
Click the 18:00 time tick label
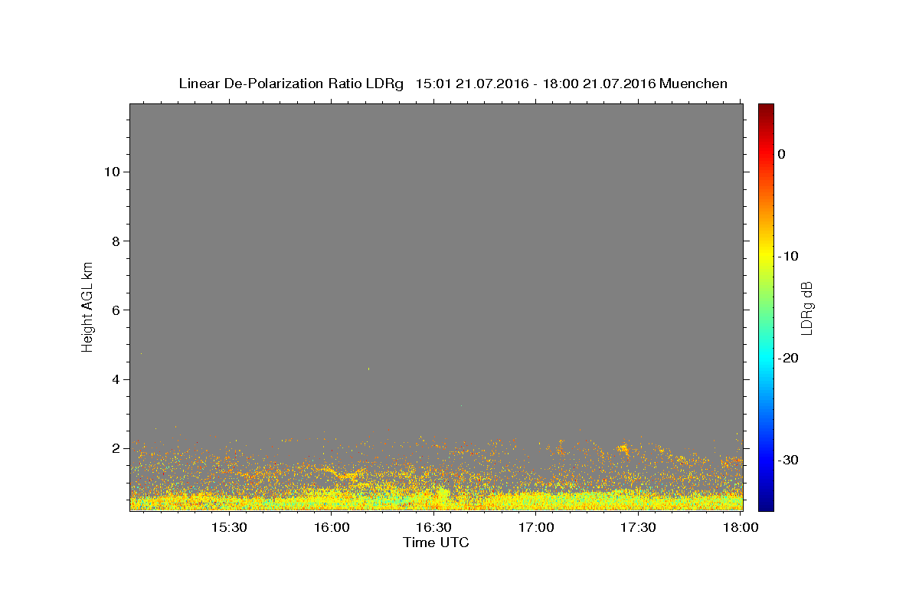pos(741,527)
